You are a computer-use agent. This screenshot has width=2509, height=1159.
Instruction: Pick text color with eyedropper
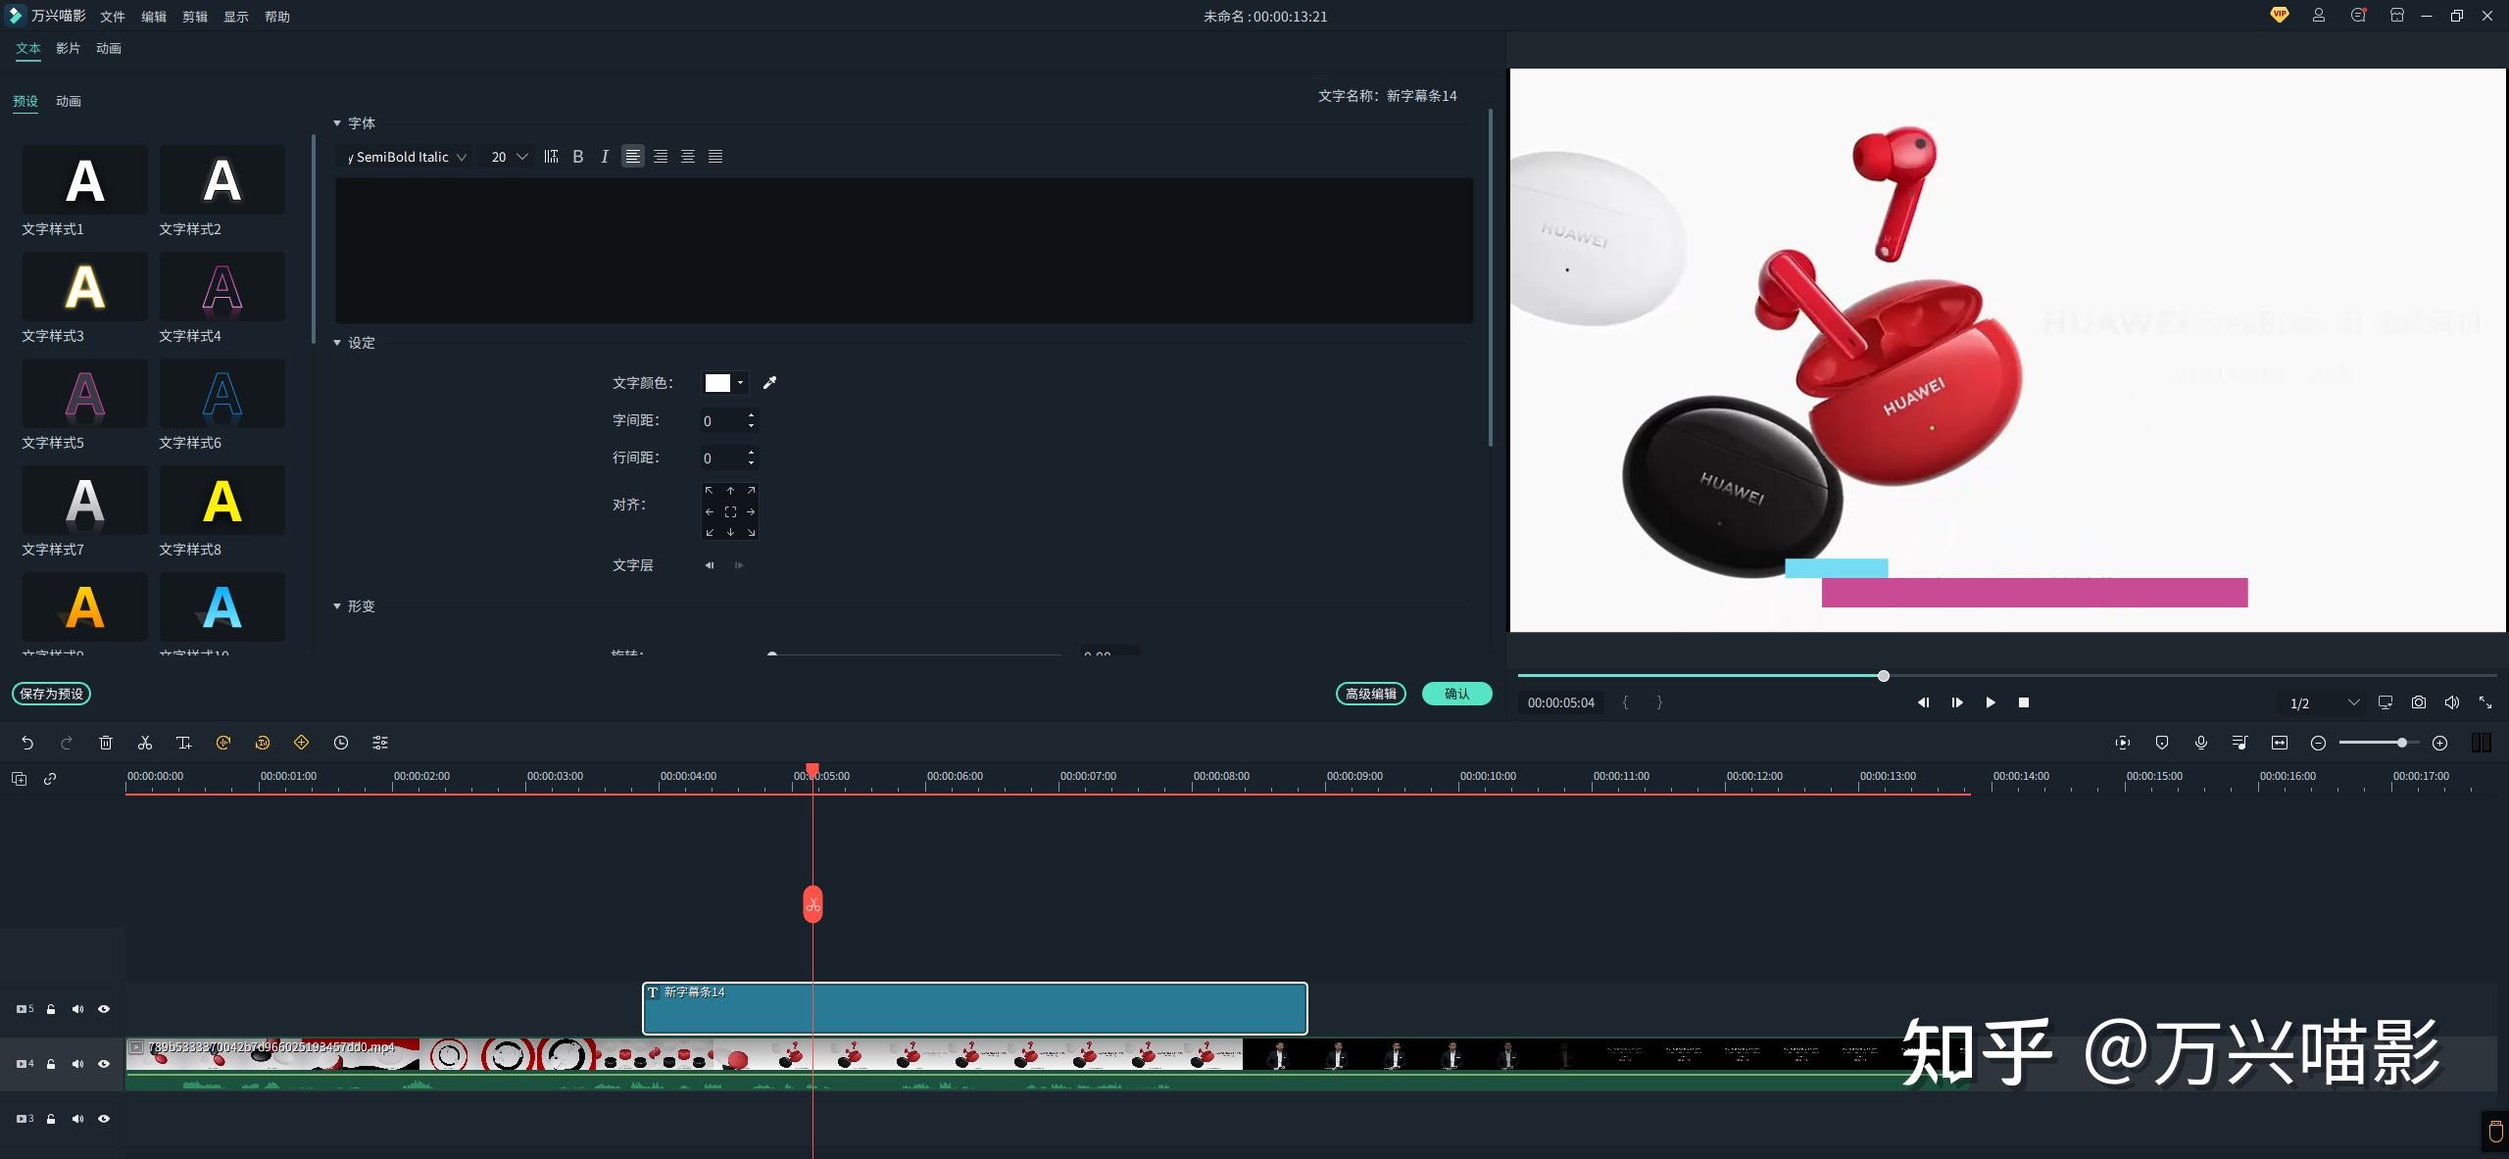[769, 383]
